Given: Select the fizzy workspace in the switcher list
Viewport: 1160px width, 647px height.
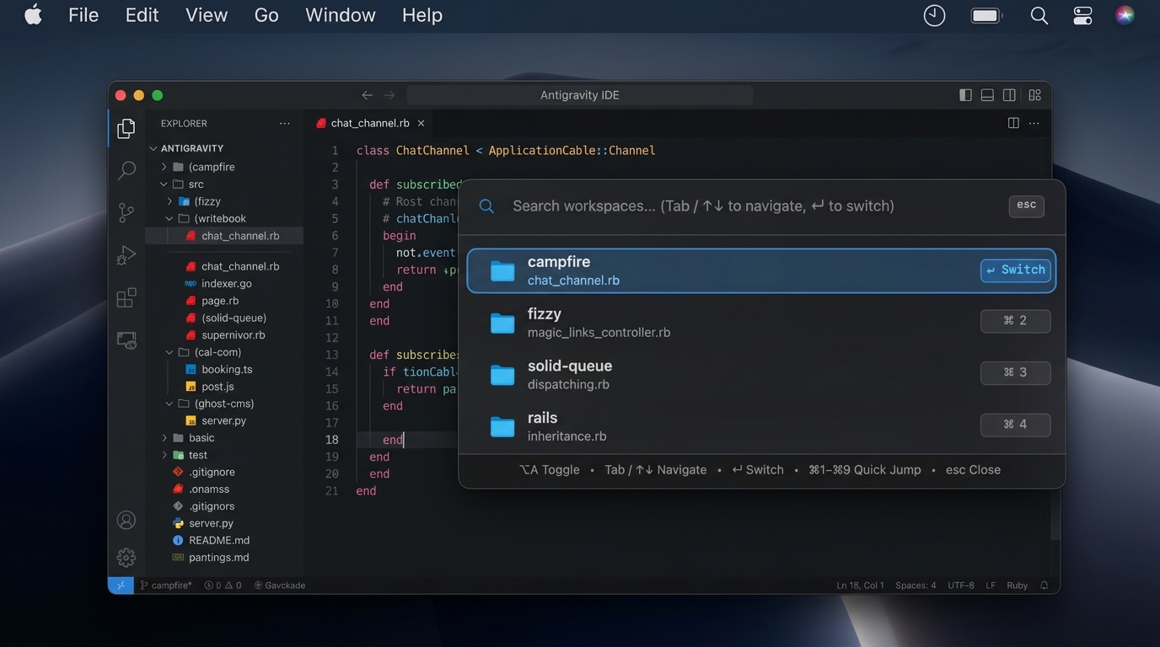Looking at the screenshot, I should (761, 322).
